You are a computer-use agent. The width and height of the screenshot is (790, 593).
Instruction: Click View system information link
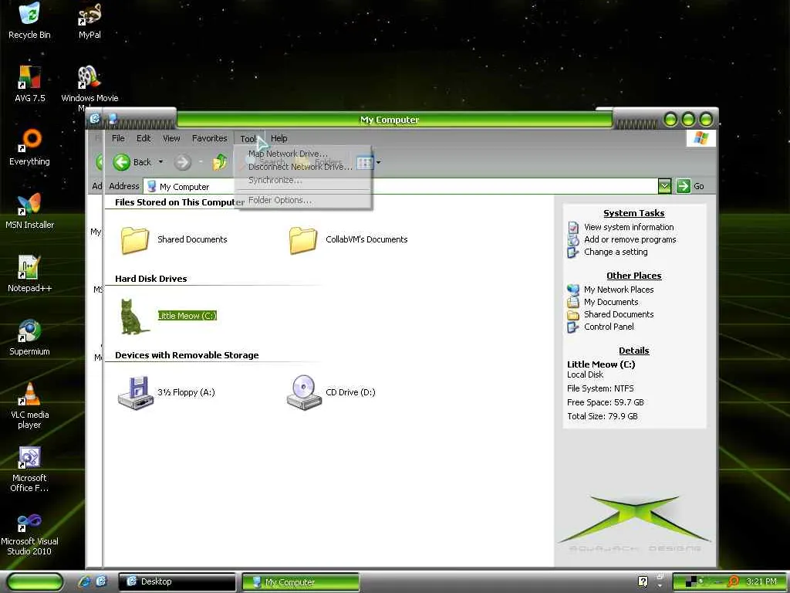pyautogui.click(x=629, y=228)
